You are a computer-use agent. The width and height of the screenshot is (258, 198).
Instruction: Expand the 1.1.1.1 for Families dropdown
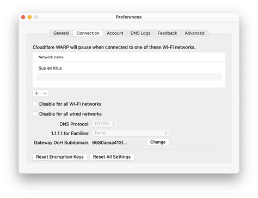[x=131, y=133]
